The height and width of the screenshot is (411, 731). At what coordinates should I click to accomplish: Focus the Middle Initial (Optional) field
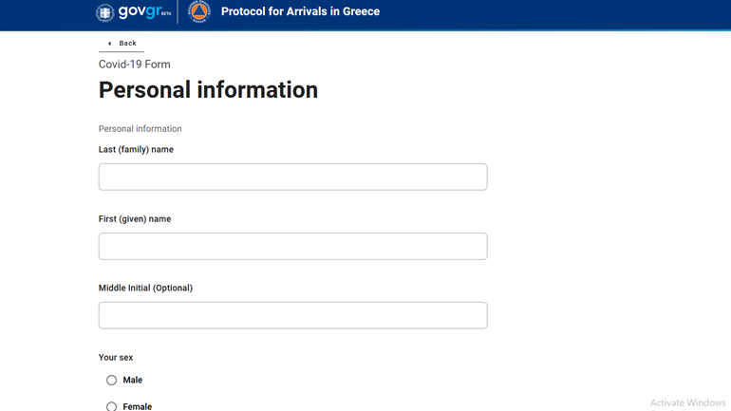(x=292, y=315)
